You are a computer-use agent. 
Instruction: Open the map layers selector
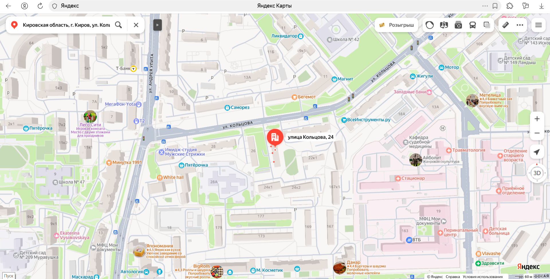click(x=487, y=25)
